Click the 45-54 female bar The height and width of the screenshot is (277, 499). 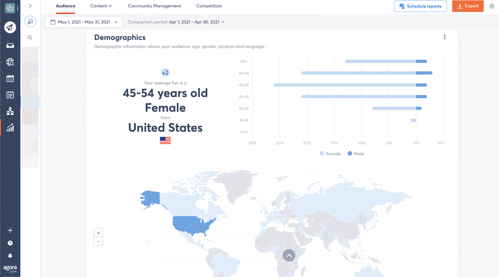[345, 85]
